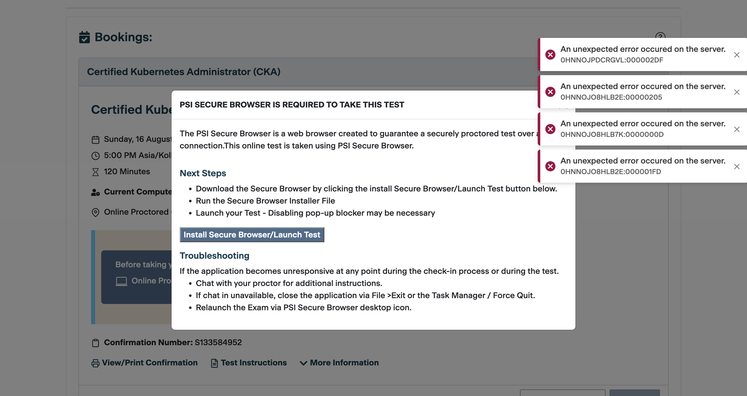The width and height of the screenshot is (747, 396).
Task: Click the document icon next to Test Instructions
Action: pos(214,363)
